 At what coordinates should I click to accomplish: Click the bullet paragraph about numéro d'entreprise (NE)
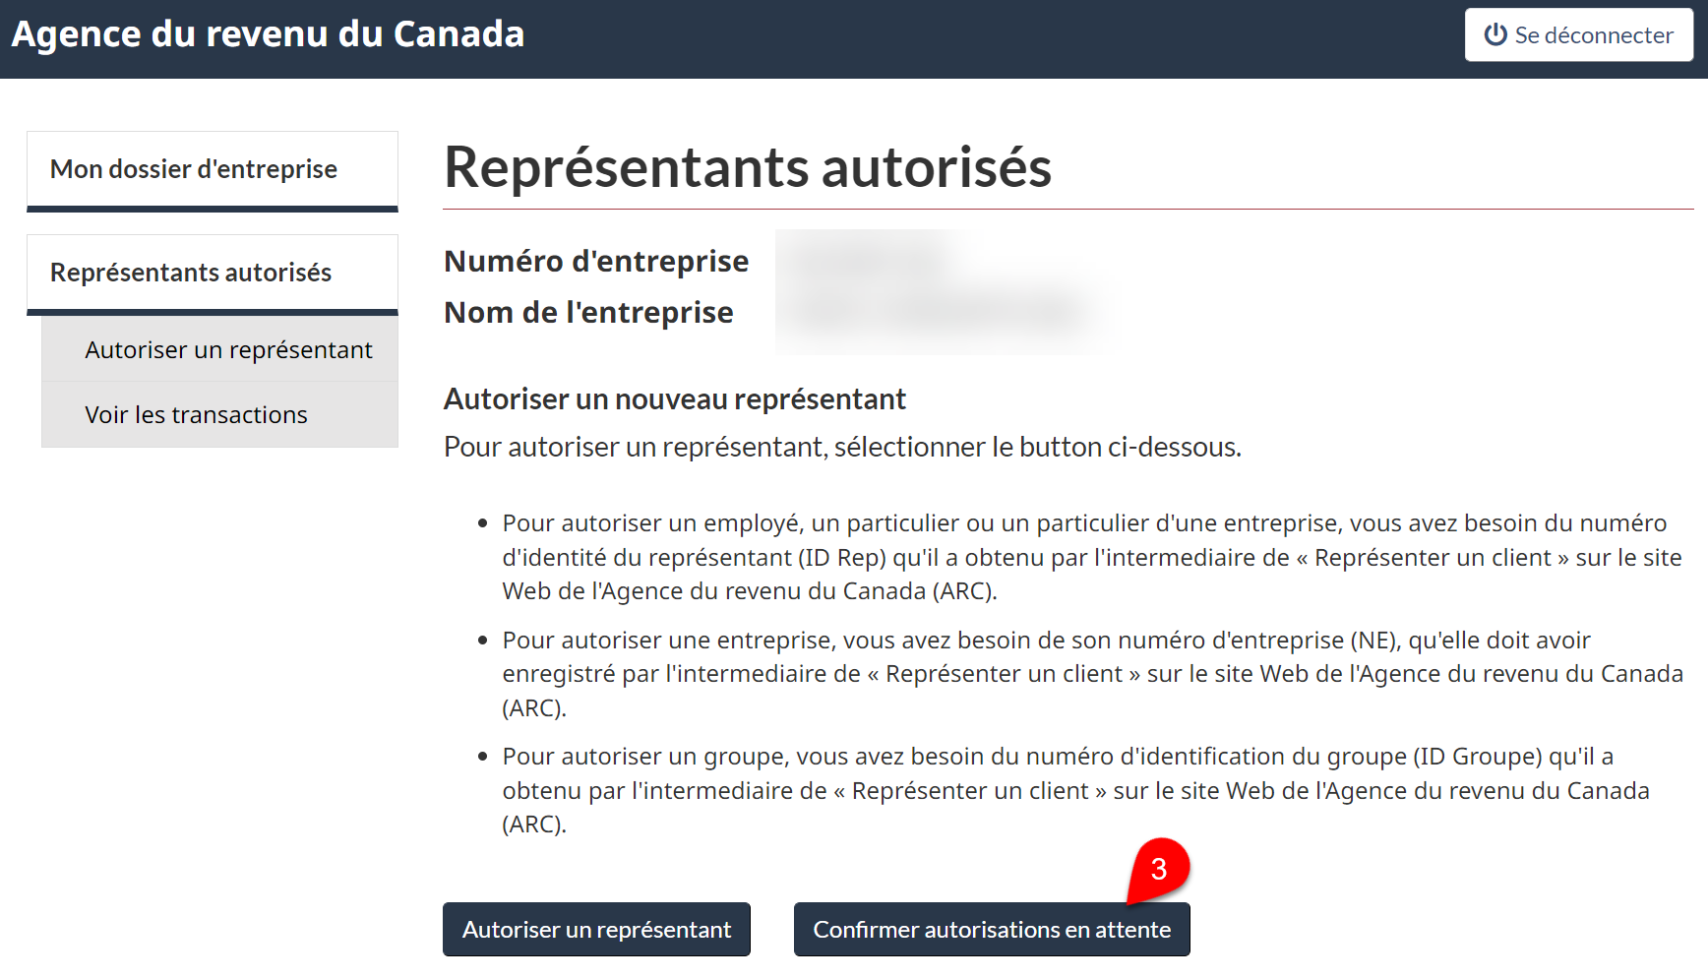1092,674
